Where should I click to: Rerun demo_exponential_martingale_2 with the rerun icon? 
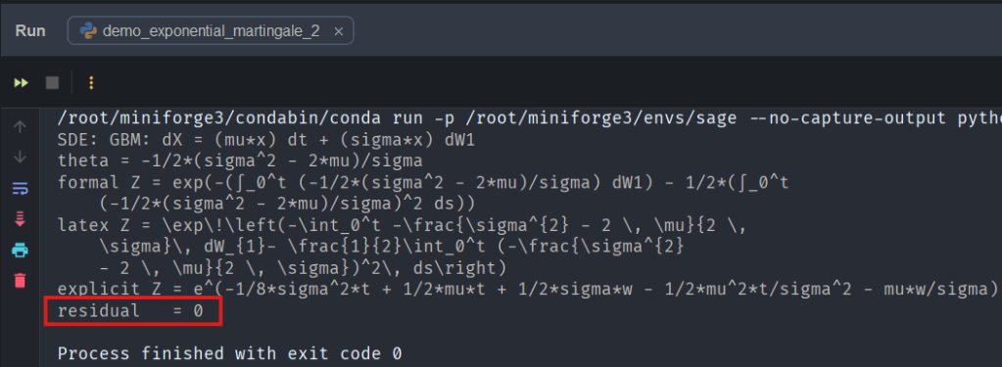22,83
